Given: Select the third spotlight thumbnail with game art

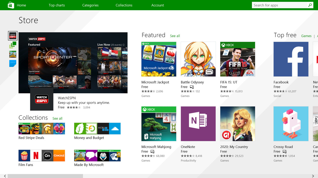Looking at the screenshot, I should pyautogui.click(x=13, y=54).
